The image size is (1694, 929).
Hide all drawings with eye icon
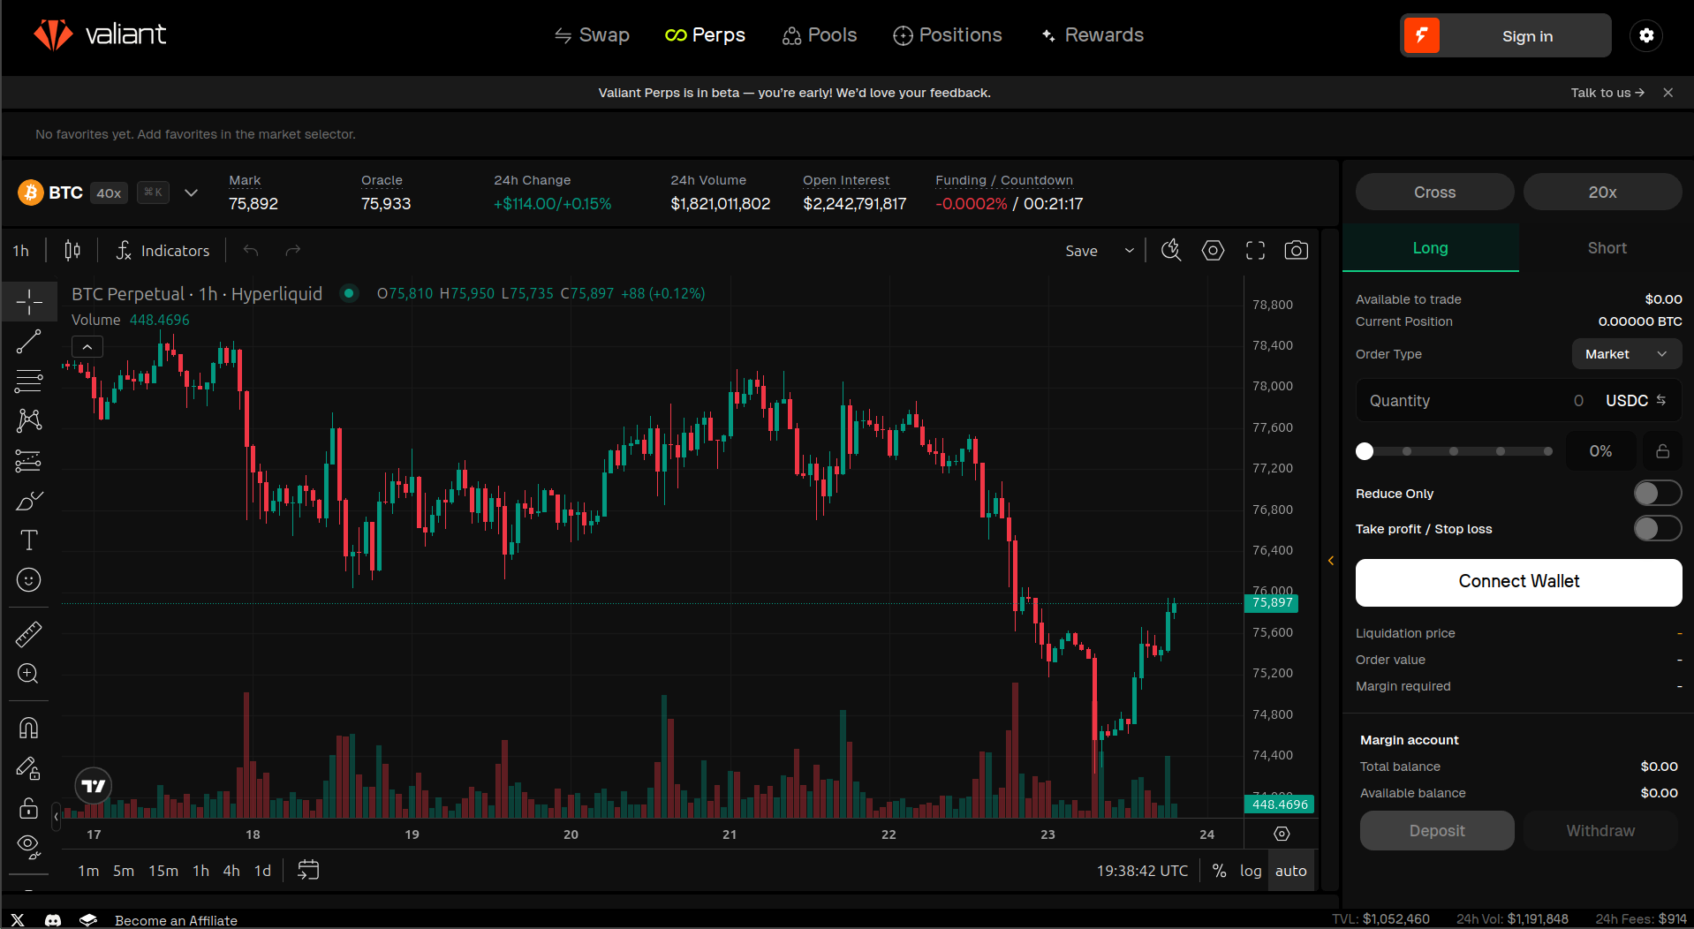point(28,848)
